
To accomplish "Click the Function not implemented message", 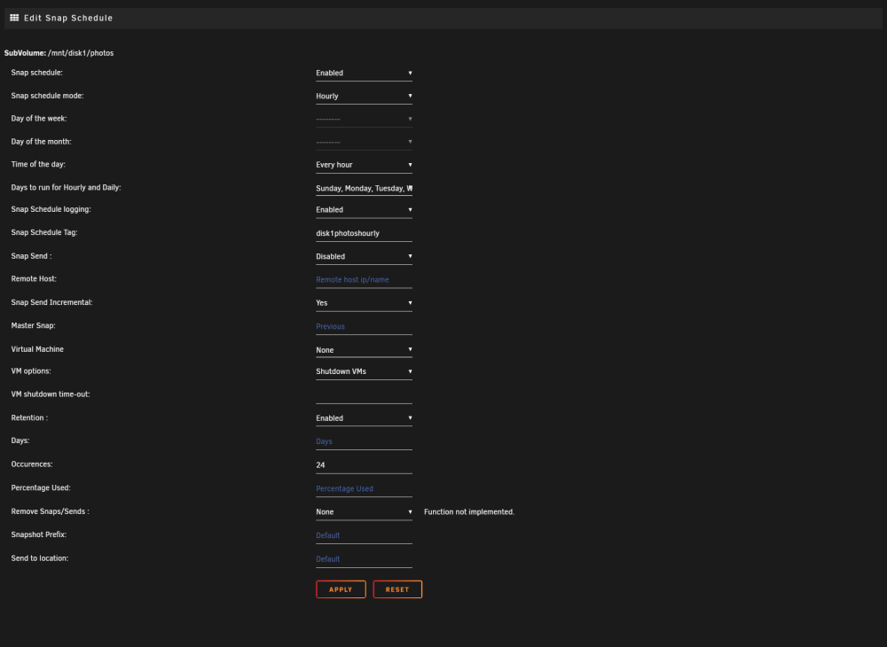I will tap(469, 512).
